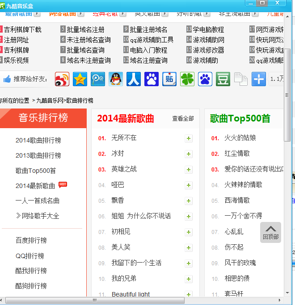This screenshot has height=305, width=295.
Task: Click the QZone yellow star share icon
Action: pyautogui.click(x=80, y=79)
